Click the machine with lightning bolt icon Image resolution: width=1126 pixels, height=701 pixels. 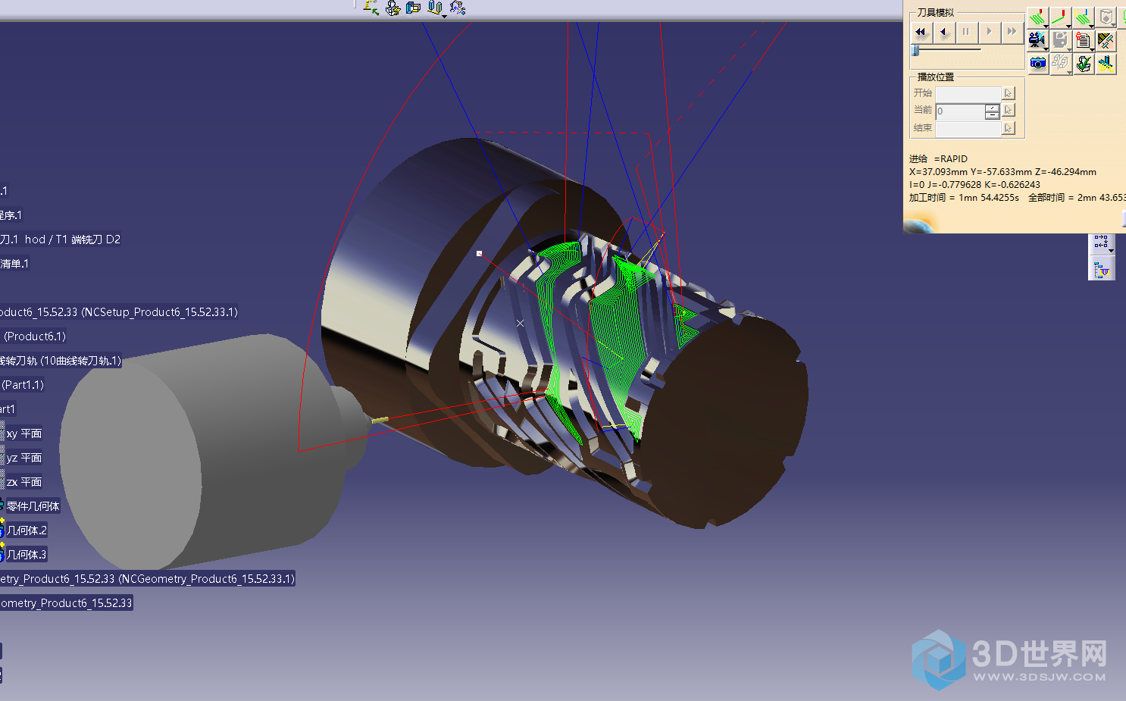click(x=393, y=8)
